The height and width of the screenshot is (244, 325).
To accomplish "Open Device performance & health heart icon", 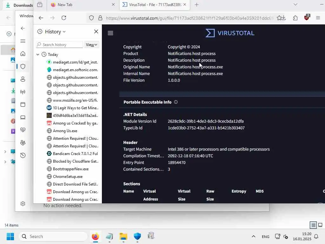I will click(x=23, y=130).
